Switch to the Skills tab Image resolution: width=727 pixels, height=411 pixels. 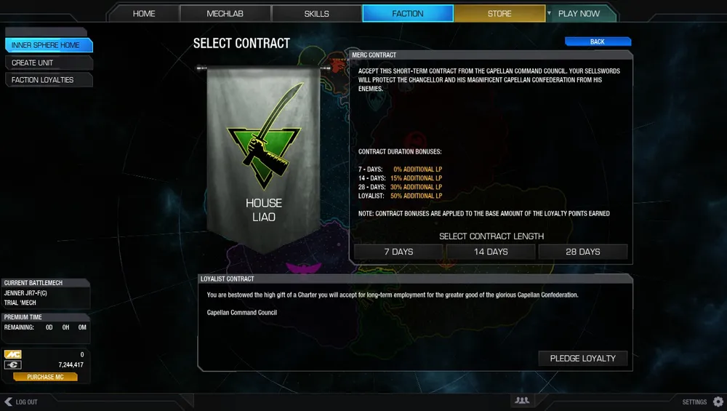[x=317, y=13]
